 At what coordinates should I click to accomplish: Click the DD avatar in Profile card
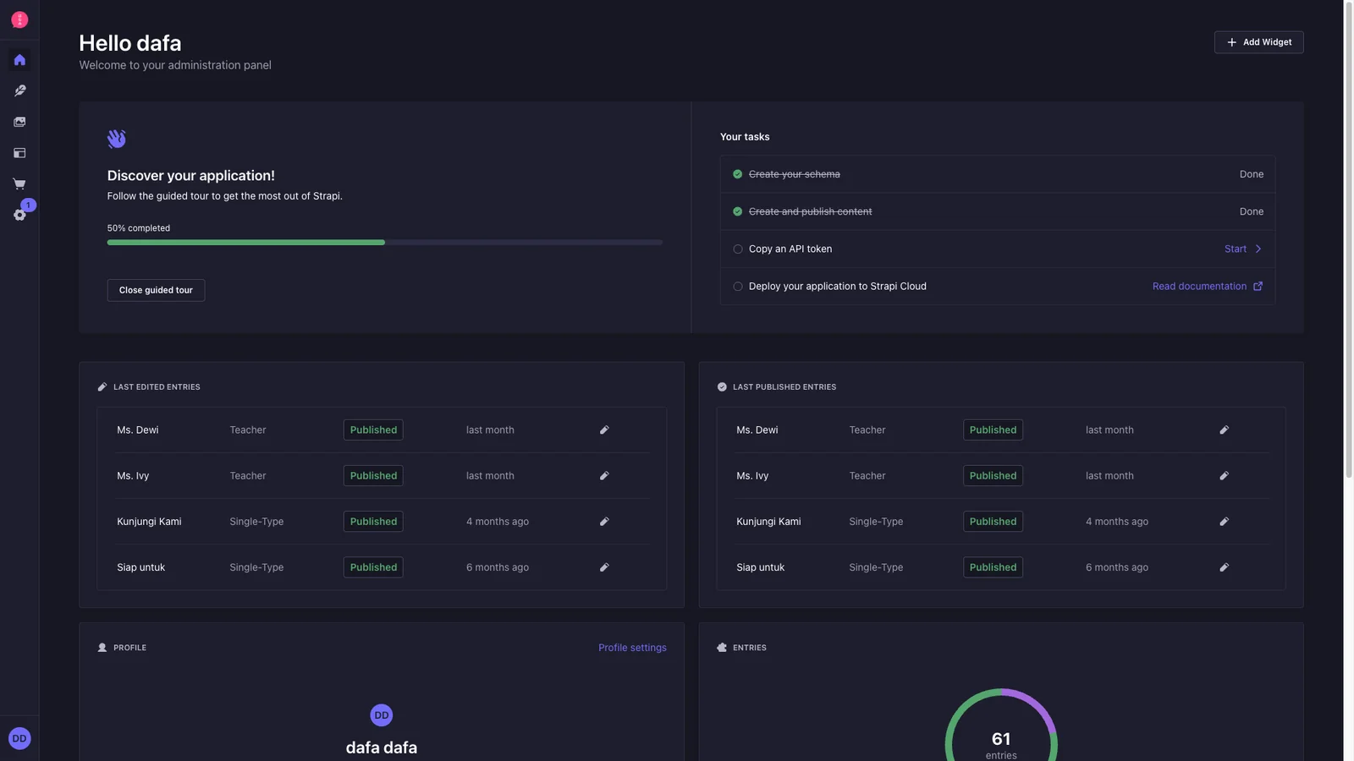382,715
